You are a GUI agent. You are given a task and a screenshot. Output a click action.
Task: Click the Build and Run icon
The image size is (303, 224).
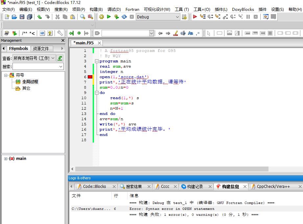click(116, 17)
